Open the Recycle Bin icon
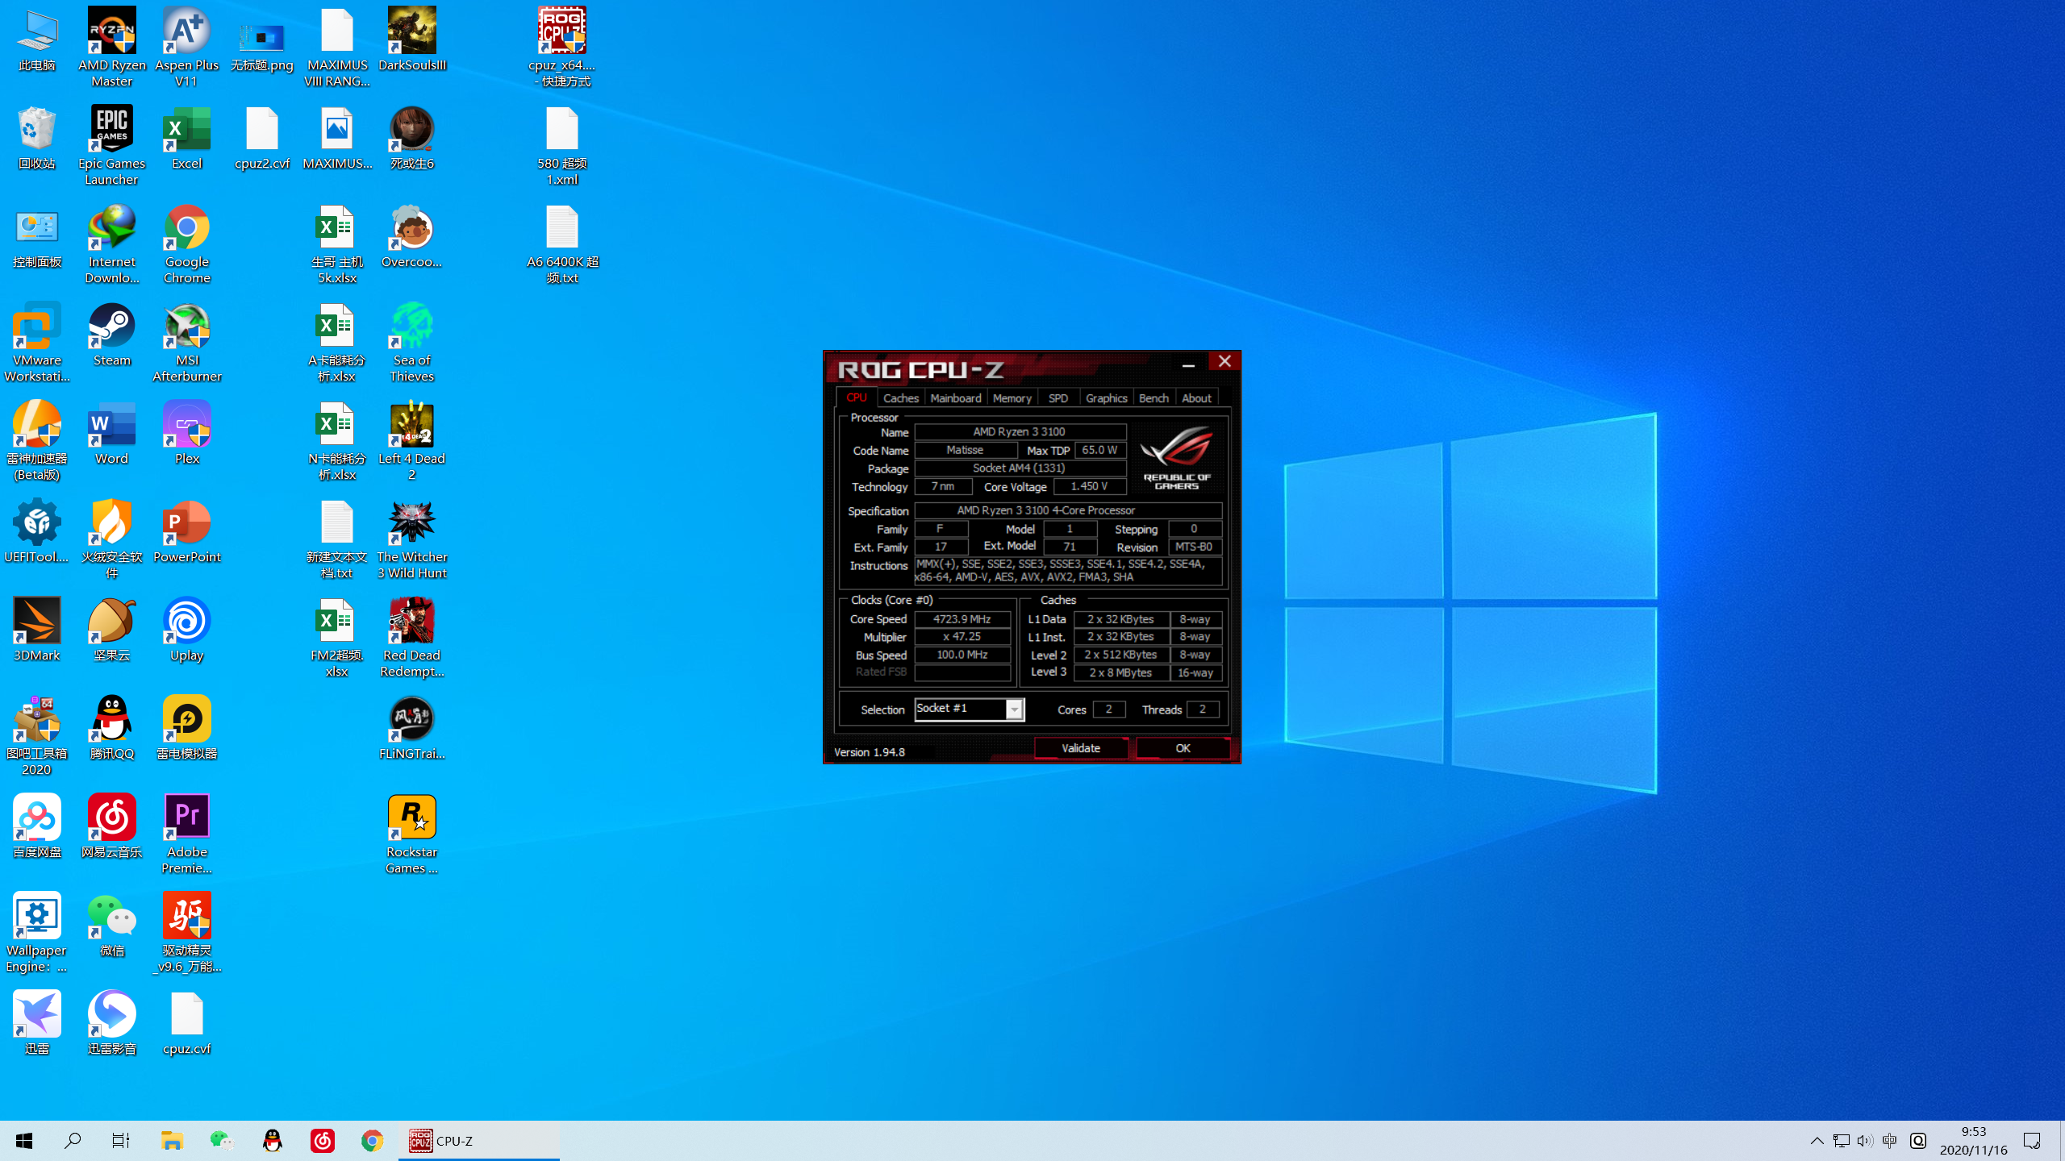The height and width of the screenshot is (1161, 2065). [37, 137]
